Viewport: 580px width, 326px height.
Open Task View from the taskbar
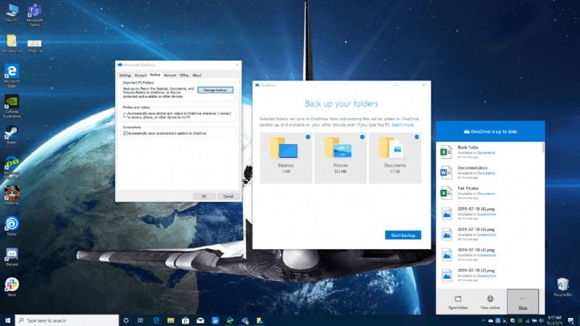(140, 320)
